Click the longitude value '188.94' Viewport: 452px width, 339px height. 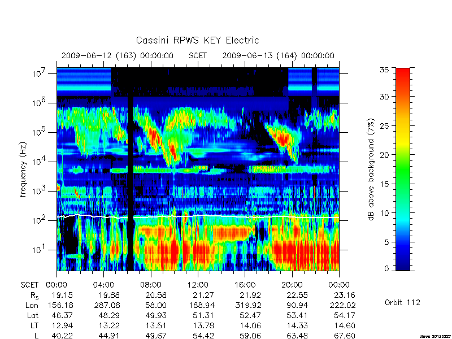[201, 305]
